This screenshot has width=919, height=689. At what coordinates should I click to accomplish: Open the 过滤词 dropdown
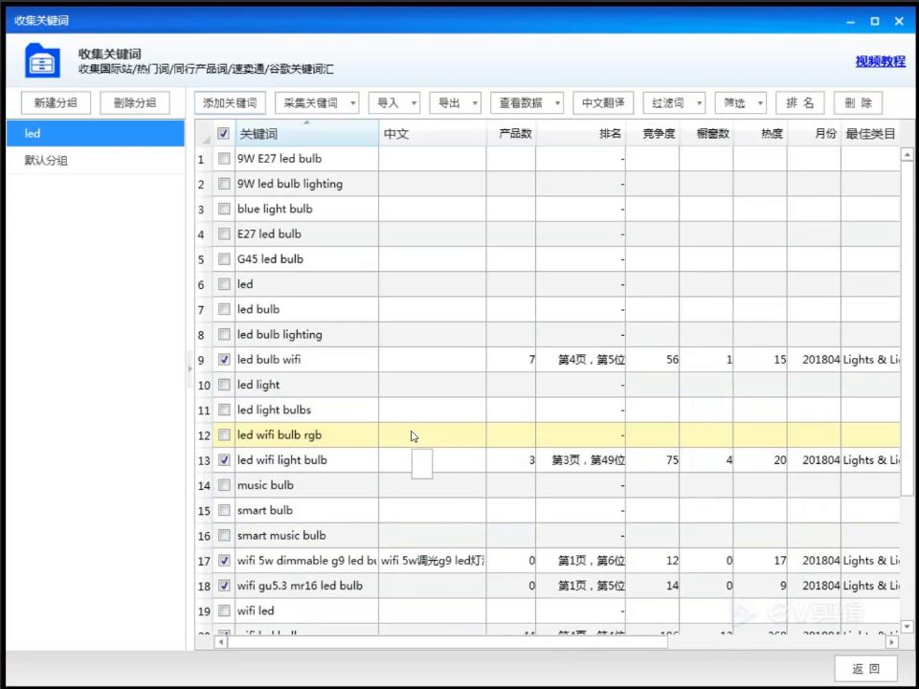(674, 103)
